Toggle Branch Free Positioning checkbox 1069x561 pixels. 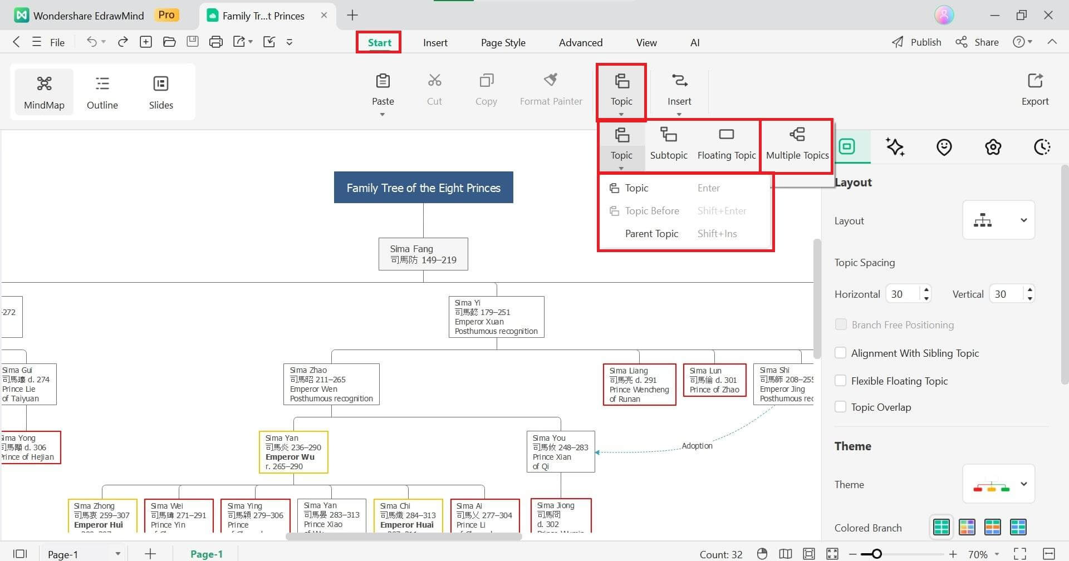click(841, 324)
